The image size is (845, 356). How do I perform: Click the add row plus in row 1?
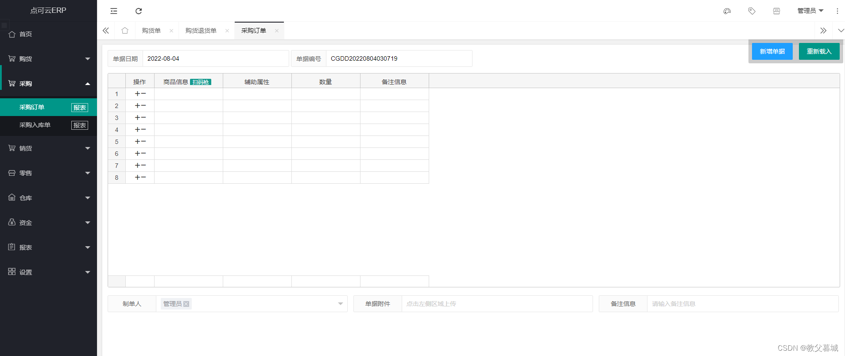click(x=138, y=94)
